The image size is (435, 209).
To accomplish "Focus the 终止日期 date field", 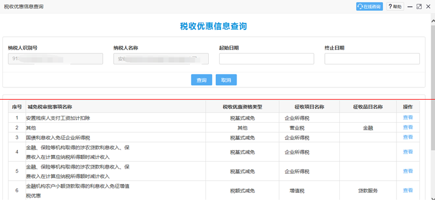I will click(372, 59).
